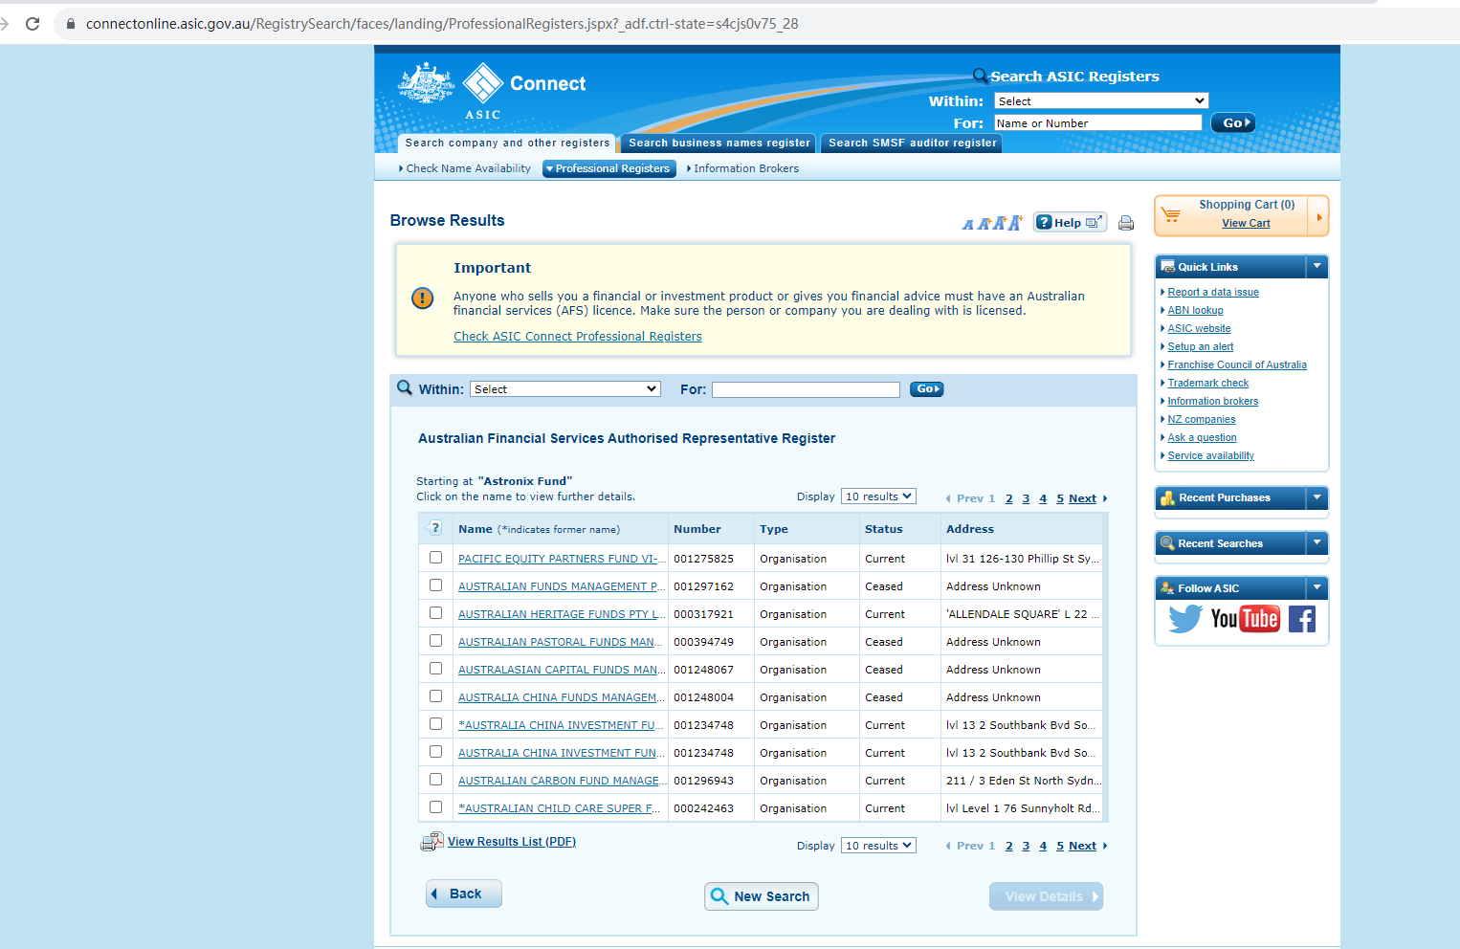This screenshot has height=949, width=1460.
Task: Open Setup an alert link
Action: click(x=1200, y=346)
